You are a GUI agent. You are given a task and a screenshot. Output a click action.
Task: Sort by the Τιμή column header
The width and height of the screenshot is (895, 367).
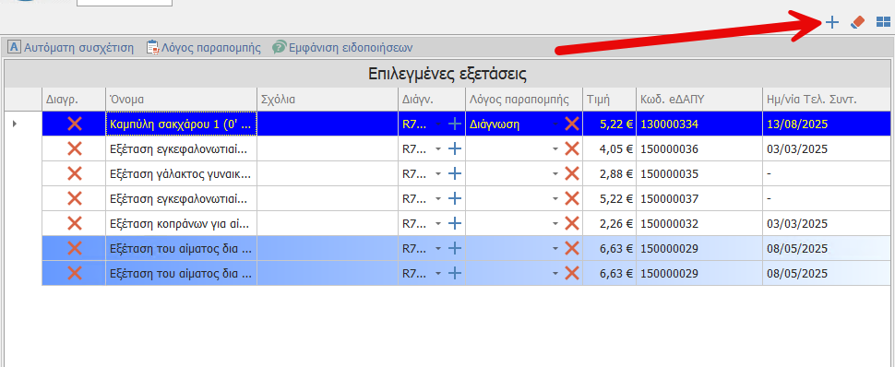click(x=610, y=100)
